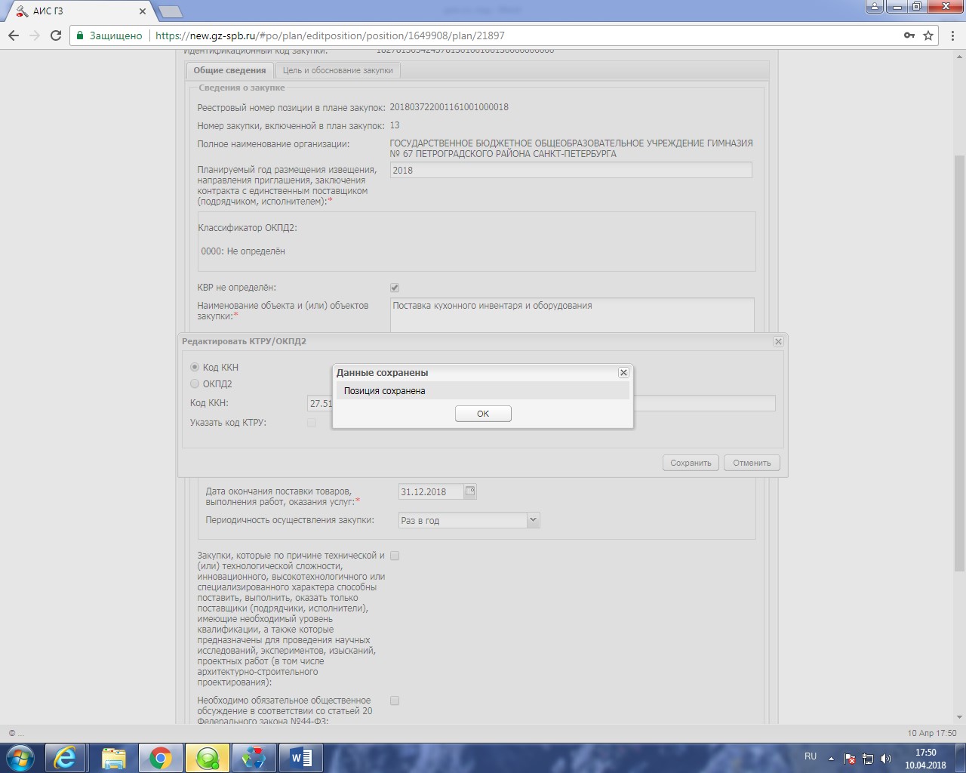Image resolution: width=966 pixels, height=773 pixels.
Task: Open the 'Цель и обоснование закупки' tab
Action: 337,70
